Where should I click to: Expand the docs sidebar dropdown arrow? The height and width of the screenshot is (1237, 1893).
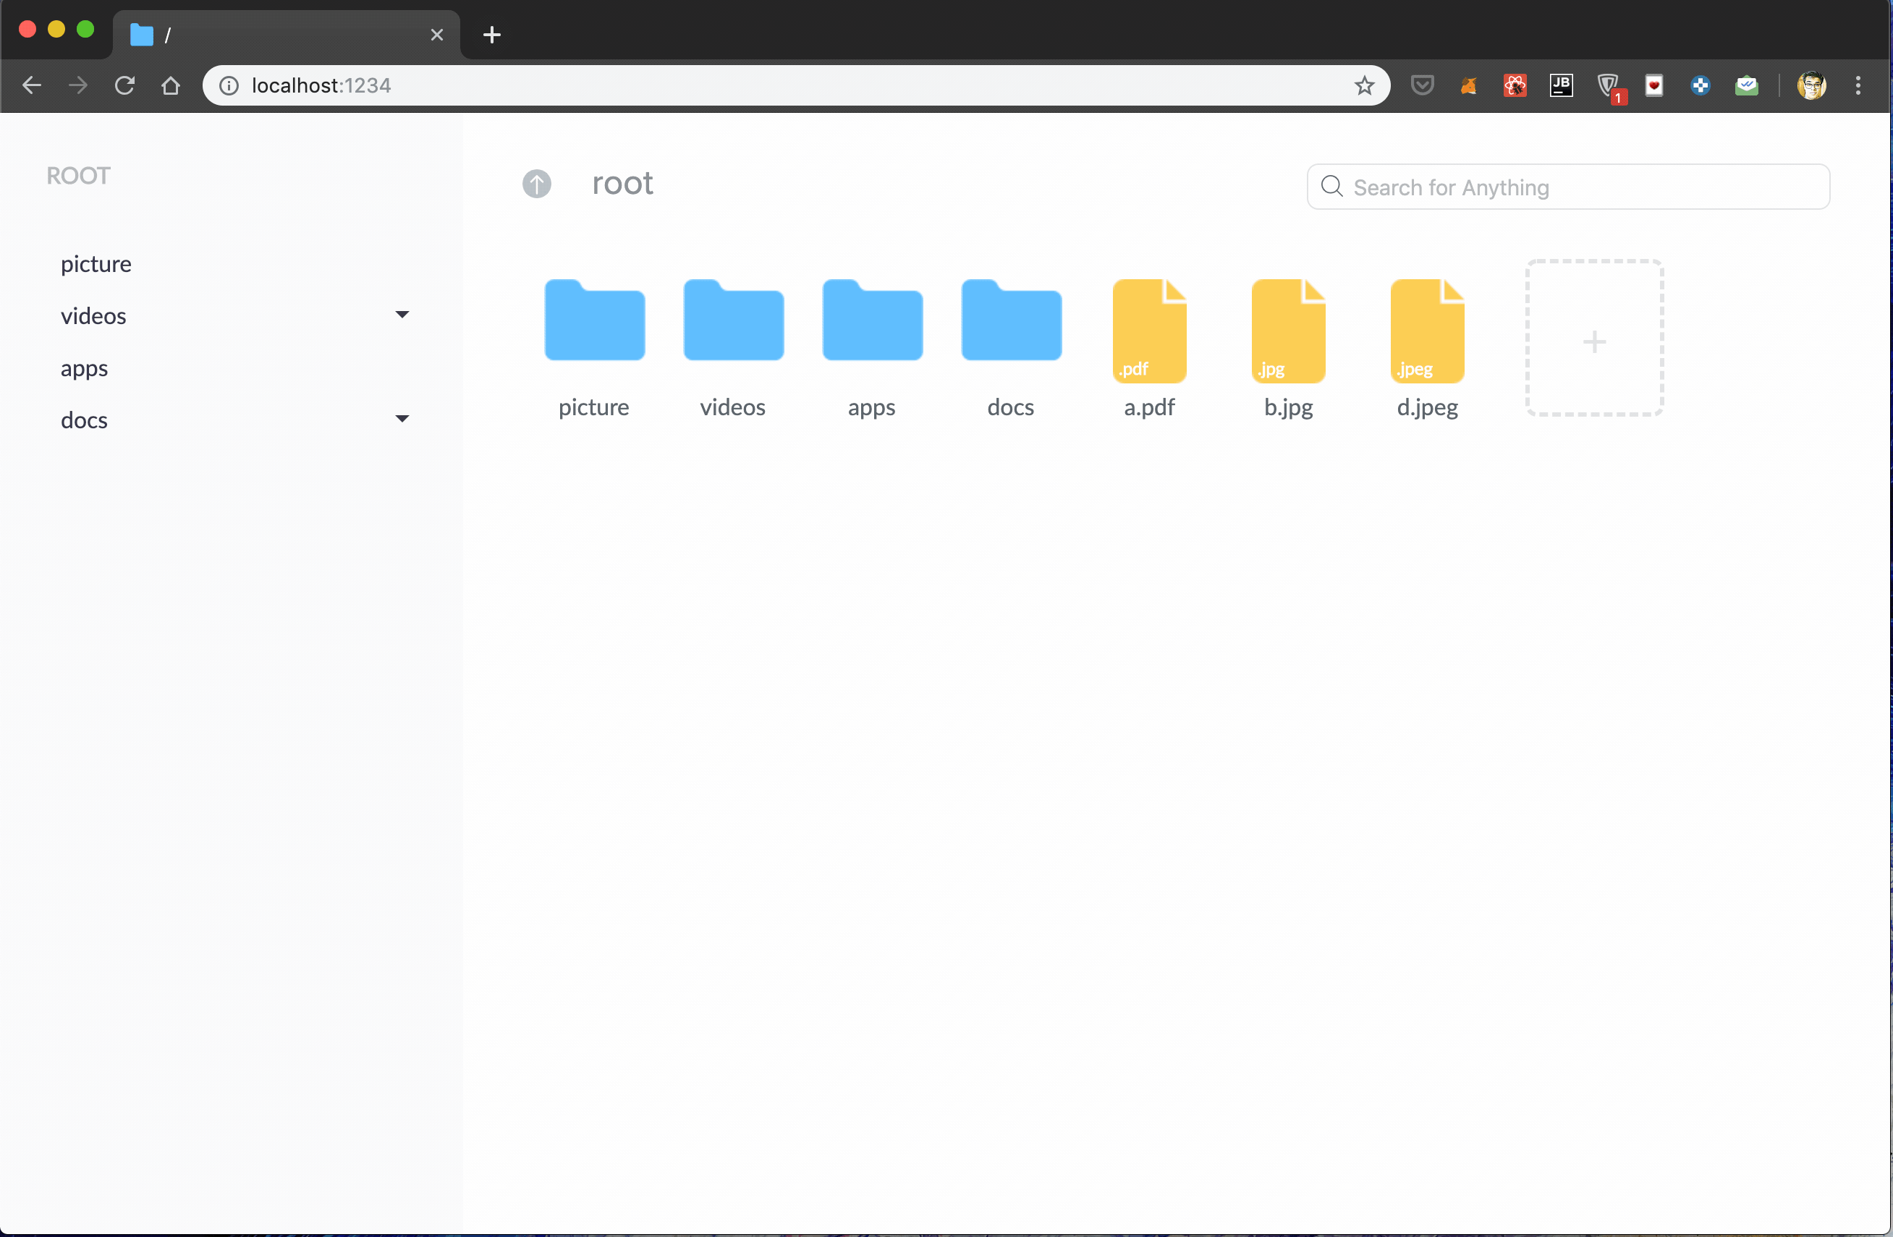[402, 419]
